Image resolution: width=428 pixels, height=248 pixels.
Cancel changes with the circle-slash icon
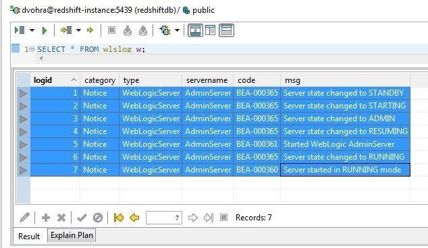[x=98, y=218]
